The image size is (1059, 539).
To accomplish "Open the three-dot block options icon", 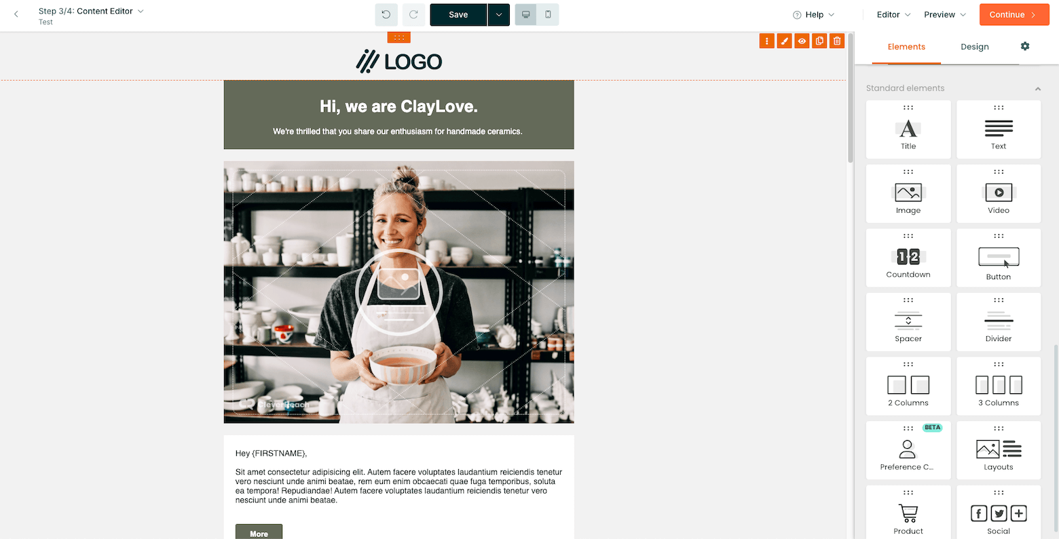I will [x=767, y=41].
